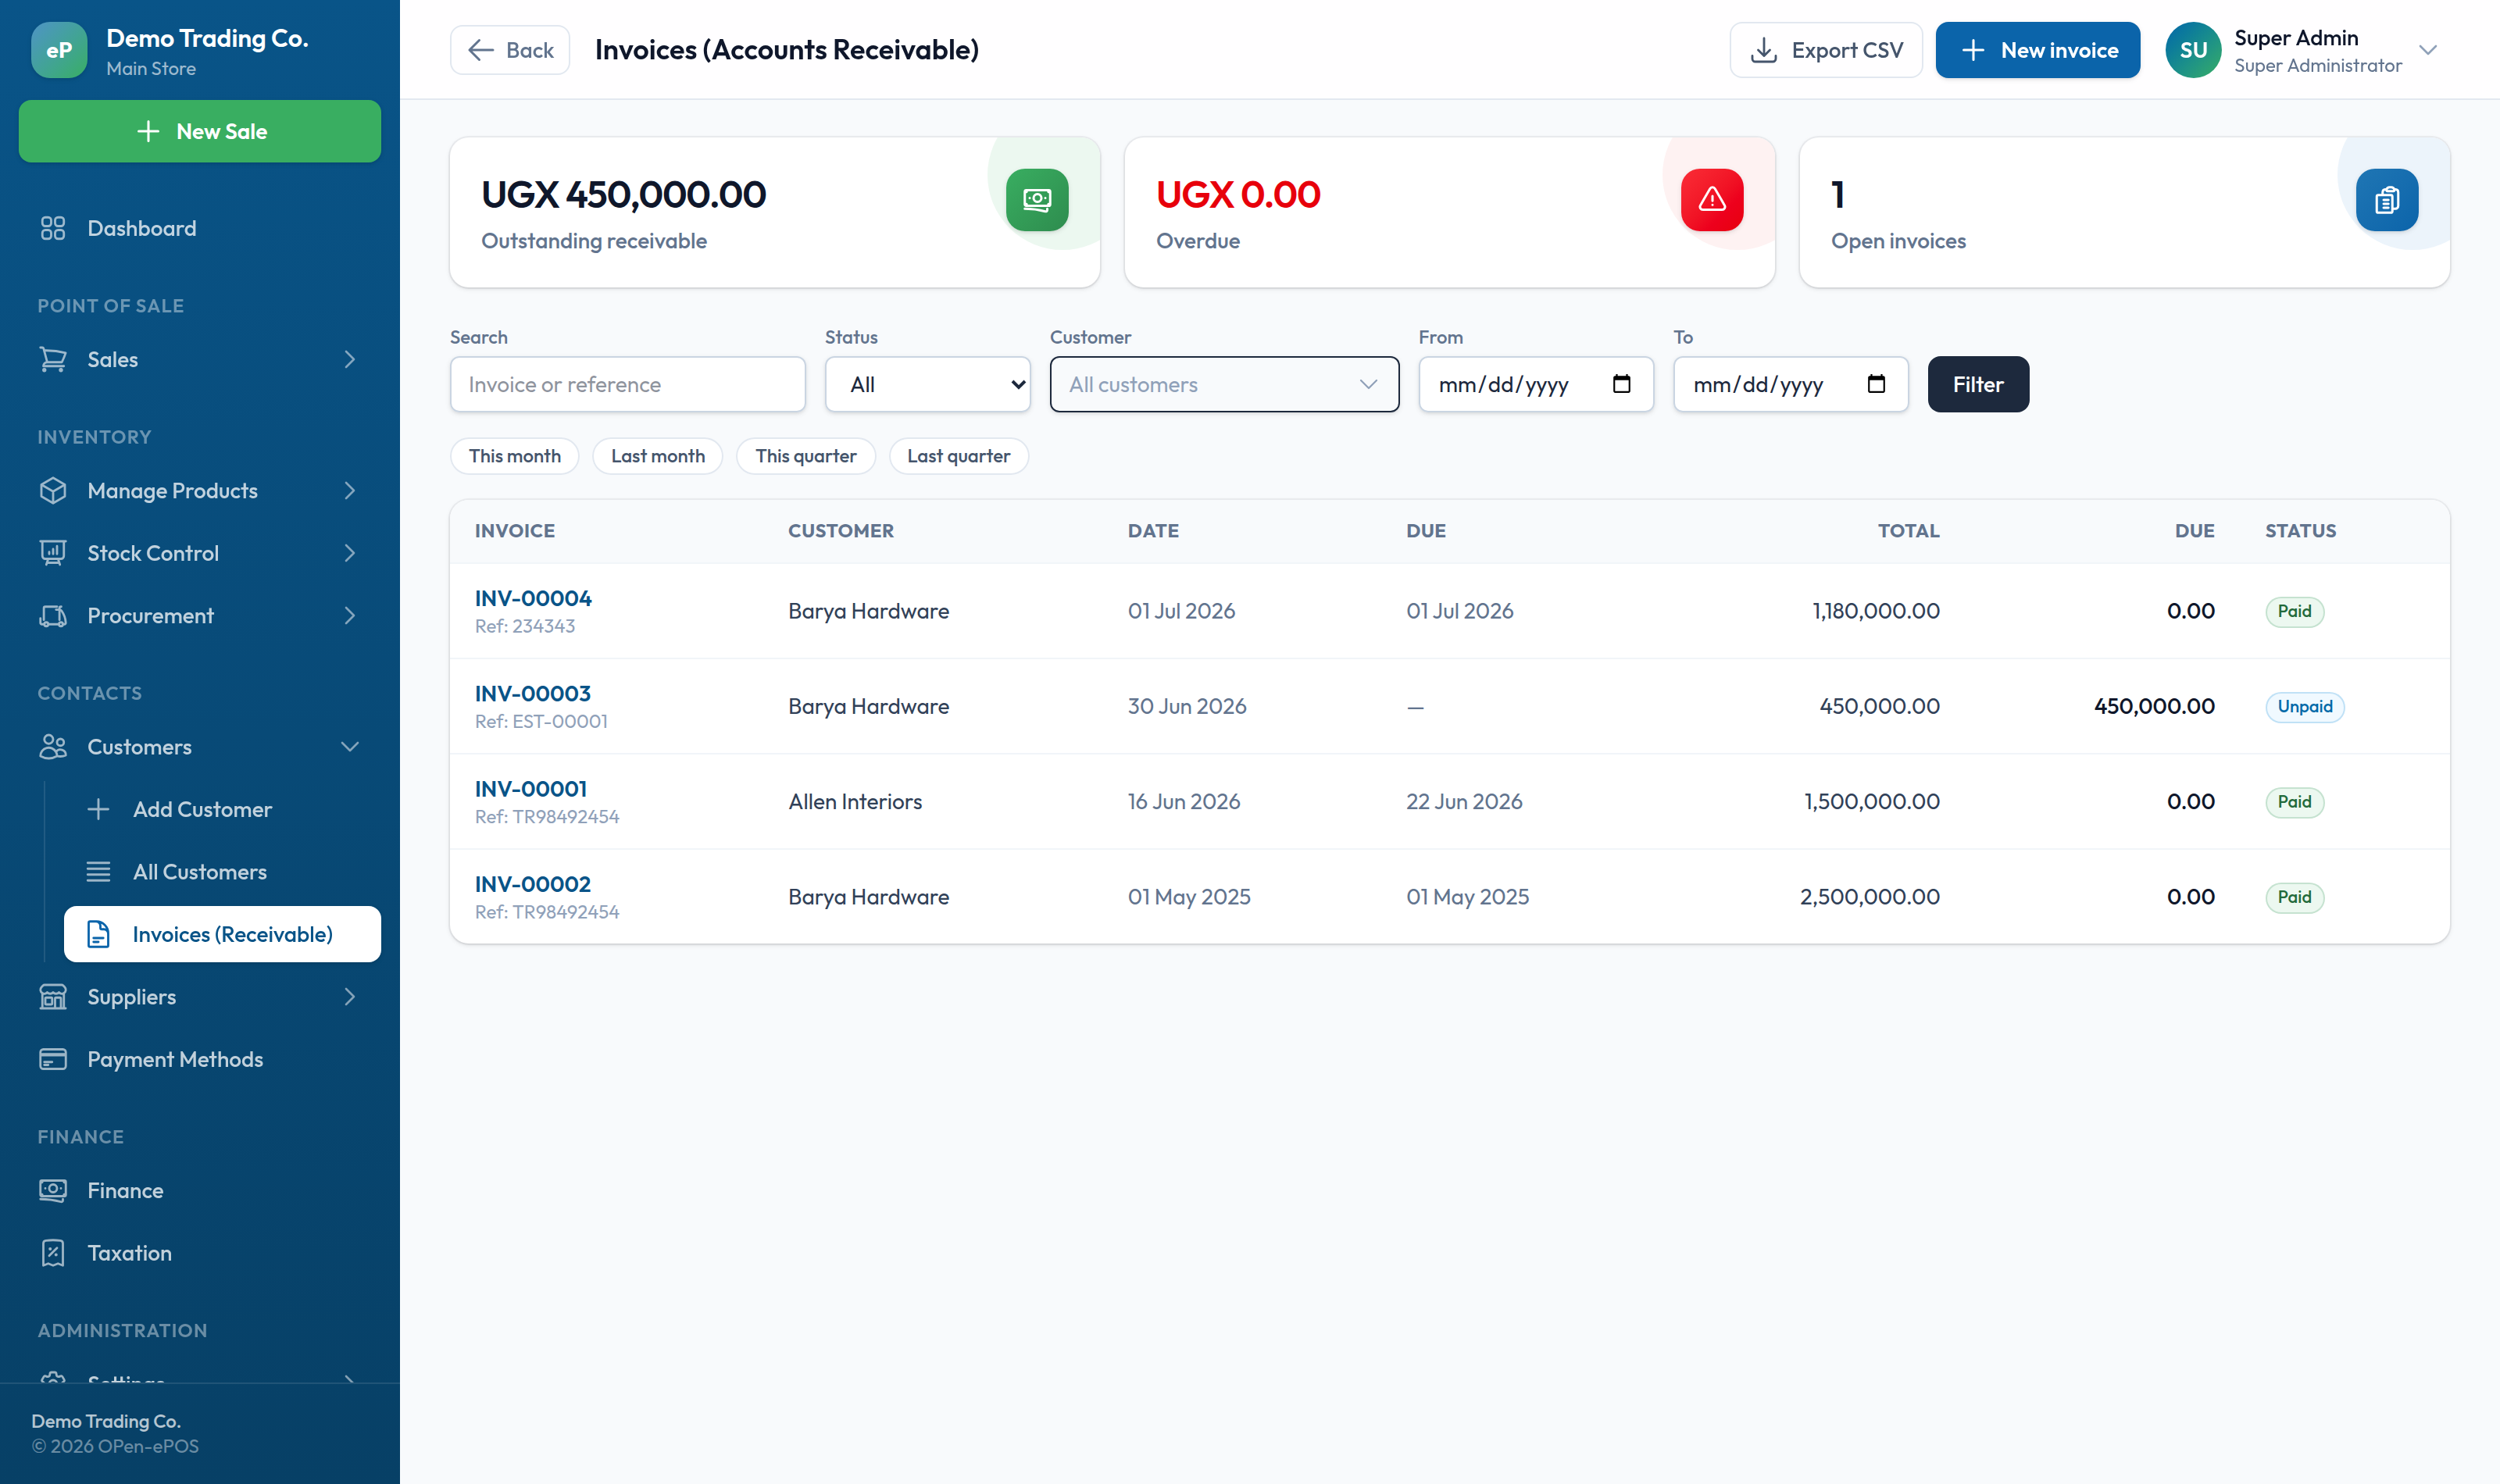Click the Add Customer plus icon
This screenshot has width=2500, height=1484.
(x=98, y=809)
